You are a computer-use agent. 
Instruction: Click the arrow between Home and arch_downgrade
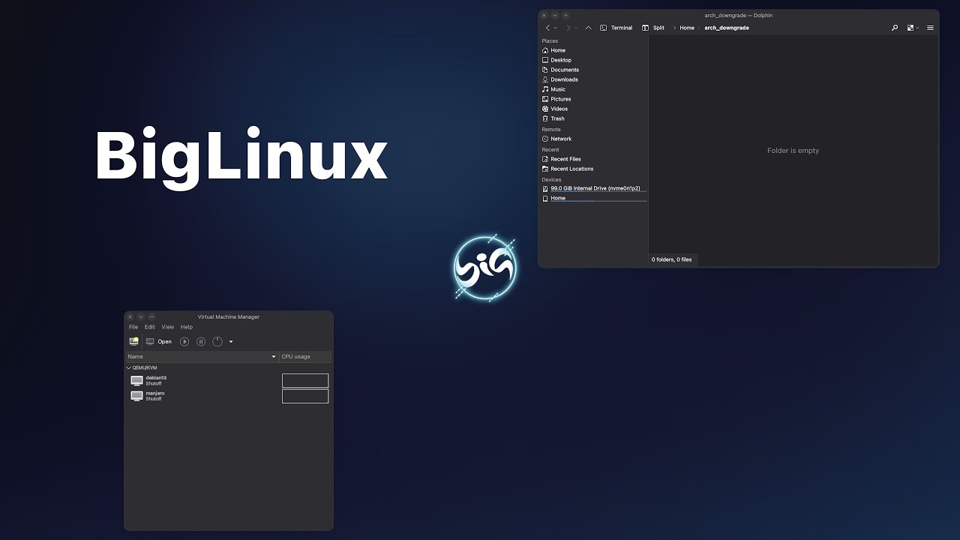(699, 28)
